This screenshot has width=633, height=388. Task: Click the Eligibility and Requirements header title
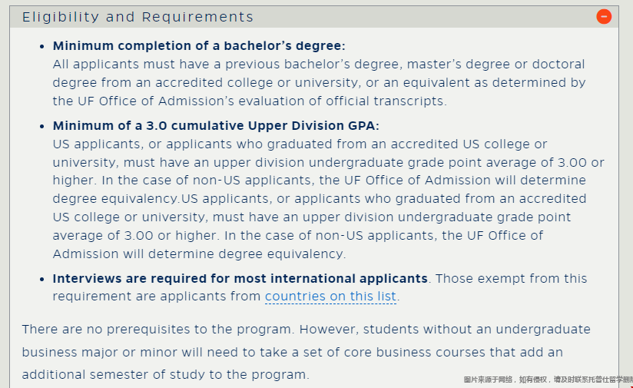point(138,17)
